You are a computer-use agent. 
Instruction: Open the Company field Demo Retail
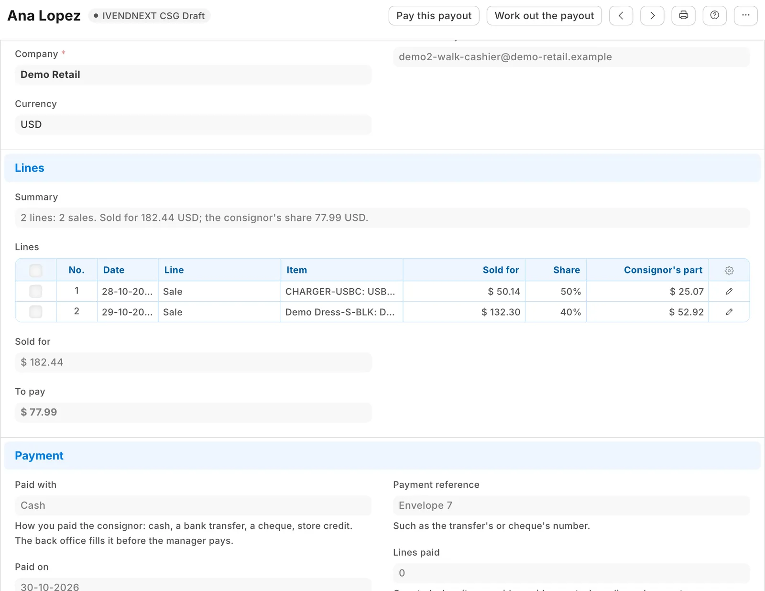(193, 75)
